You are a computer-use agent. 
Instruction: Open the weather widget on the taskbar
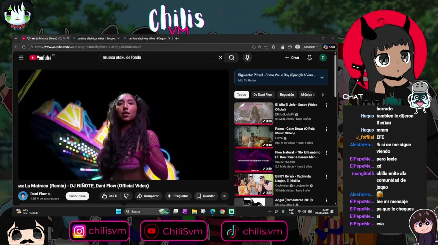(x=27, y=211)
